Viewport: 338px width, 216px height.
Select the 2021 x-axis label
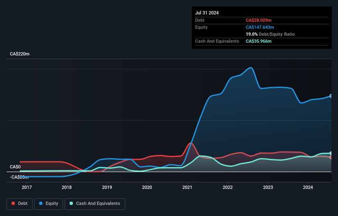187,187
